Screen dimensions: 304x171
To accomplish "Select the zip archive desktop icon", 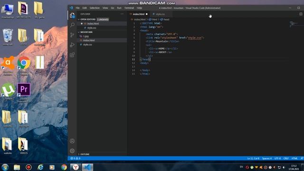I will click(x=39, y=65).
